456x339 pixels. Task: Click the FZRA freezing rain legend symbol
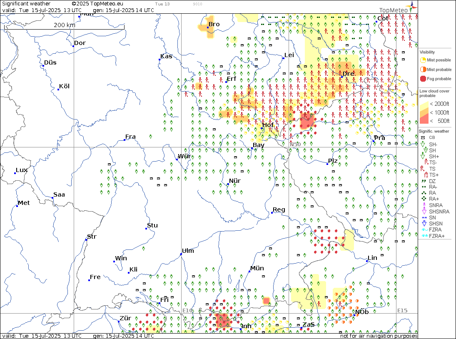tap(424, 230)
